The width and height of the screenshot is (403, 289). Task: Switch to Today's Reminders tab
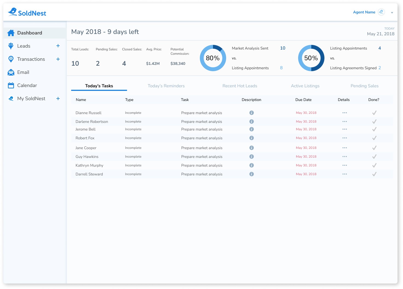(x=166, y=86)
